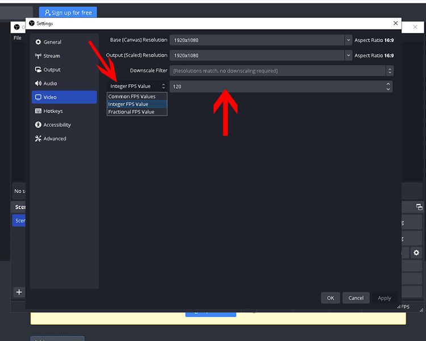The height and width of the screenshot is (341, 426).
Task: Open General settings section
Action: click(64, 42)
